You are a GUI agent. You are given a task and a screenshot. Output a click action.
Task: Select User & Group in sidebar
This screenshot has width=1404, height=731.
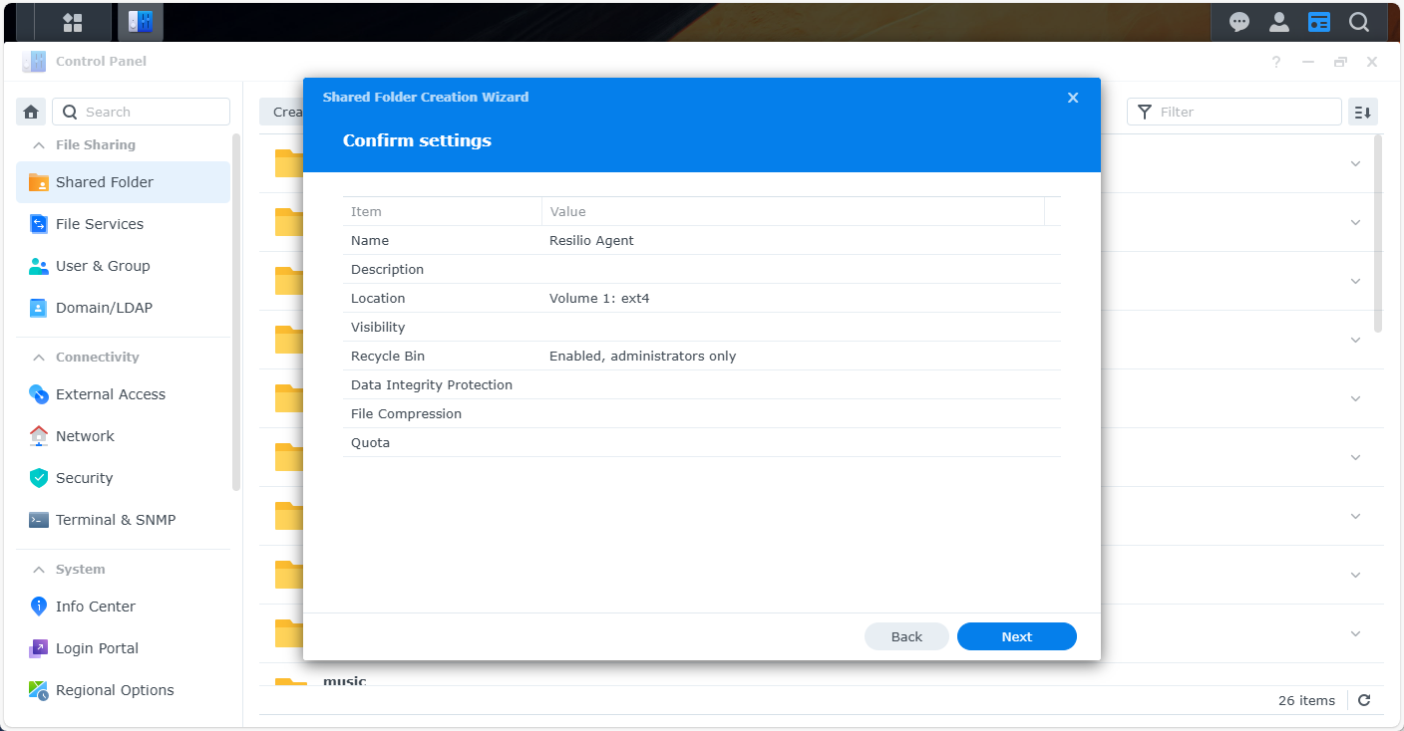tap(103, 266)
